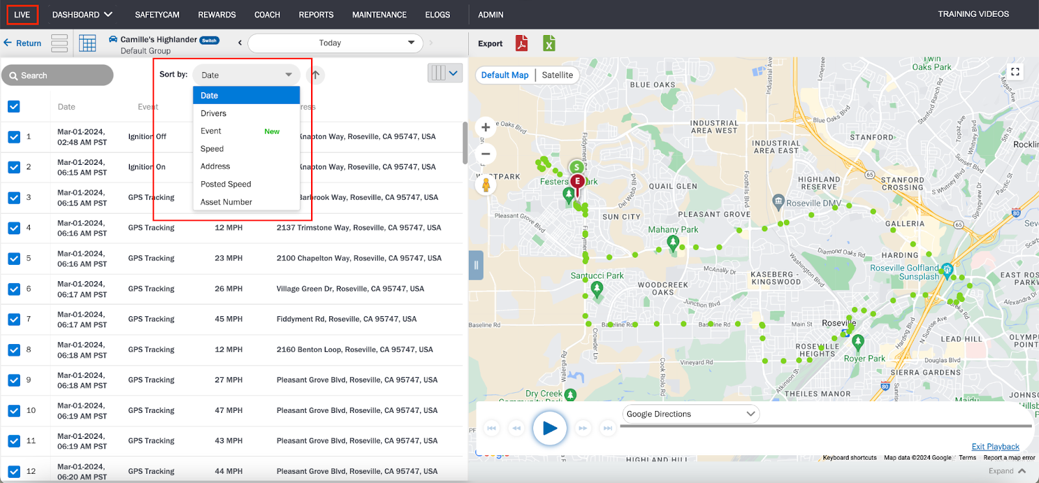Choose Address in sort list
The image size is (1039, 483).
(246, 166)
